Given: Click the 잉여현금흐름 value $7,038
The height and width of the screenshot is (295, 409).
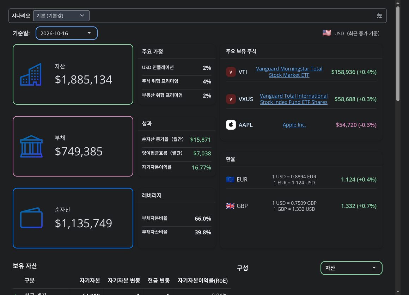Looking at the screenshot, I should [x=202, y=153].
